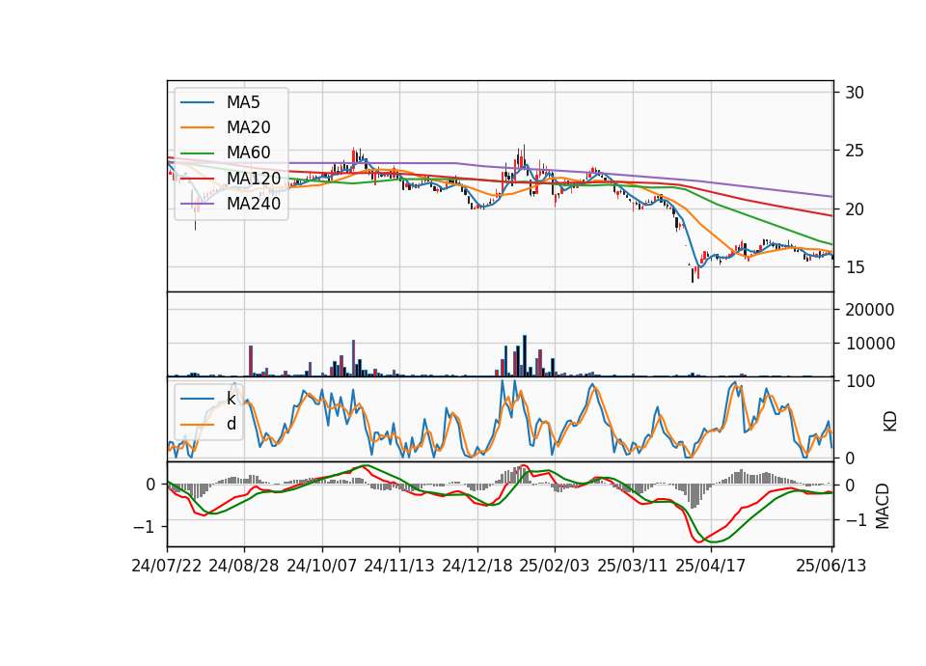926x666 pixels.
Task: Click the MA20 legend label
Action: (248, 127)
